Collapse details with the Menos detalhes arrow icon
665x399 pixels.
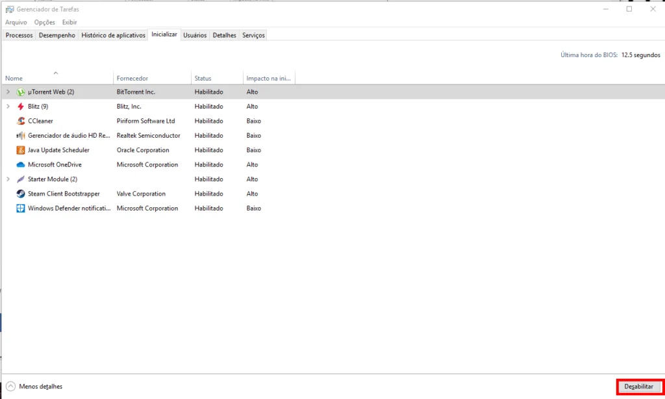[10, 386]
